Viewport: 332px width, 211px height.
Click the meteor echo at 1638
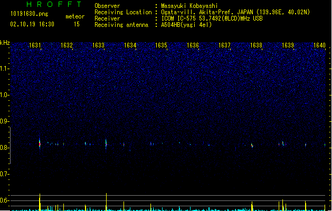point(252,146)
